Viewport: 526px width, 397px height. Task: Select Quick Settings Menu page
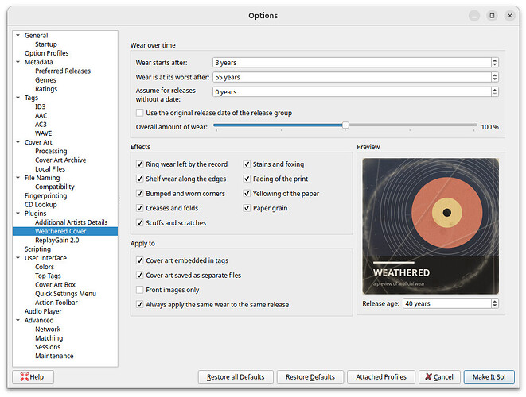click(x=65, y=294)
